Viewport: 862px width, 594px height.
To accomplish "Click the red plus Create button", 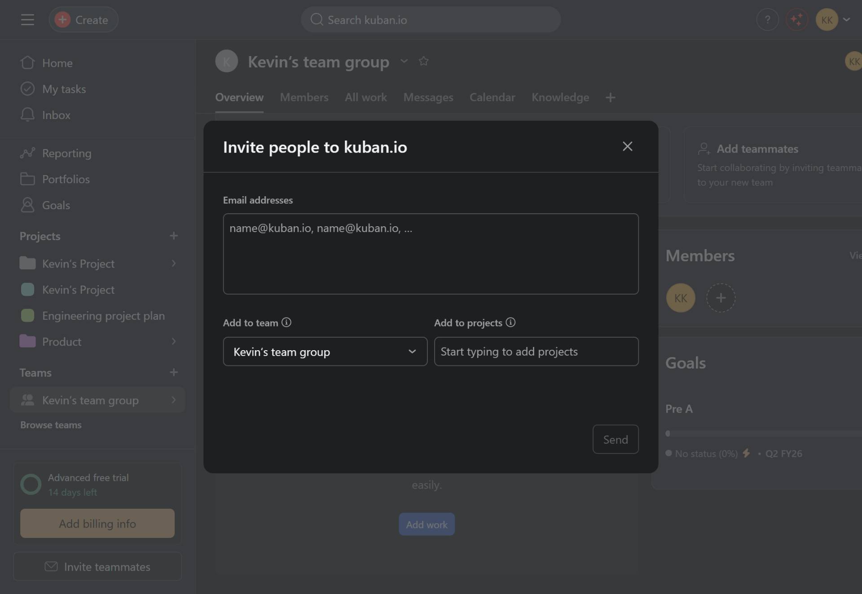I will pyautogui.click(x=84, y=20).
